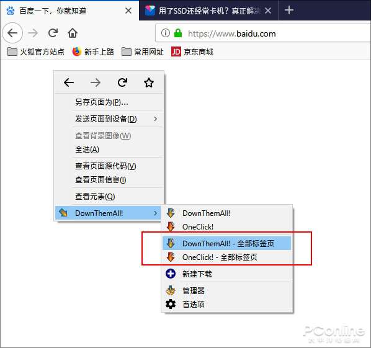Open site information icon in address bar
371x348 pixels.
click(x=166, y=33)
